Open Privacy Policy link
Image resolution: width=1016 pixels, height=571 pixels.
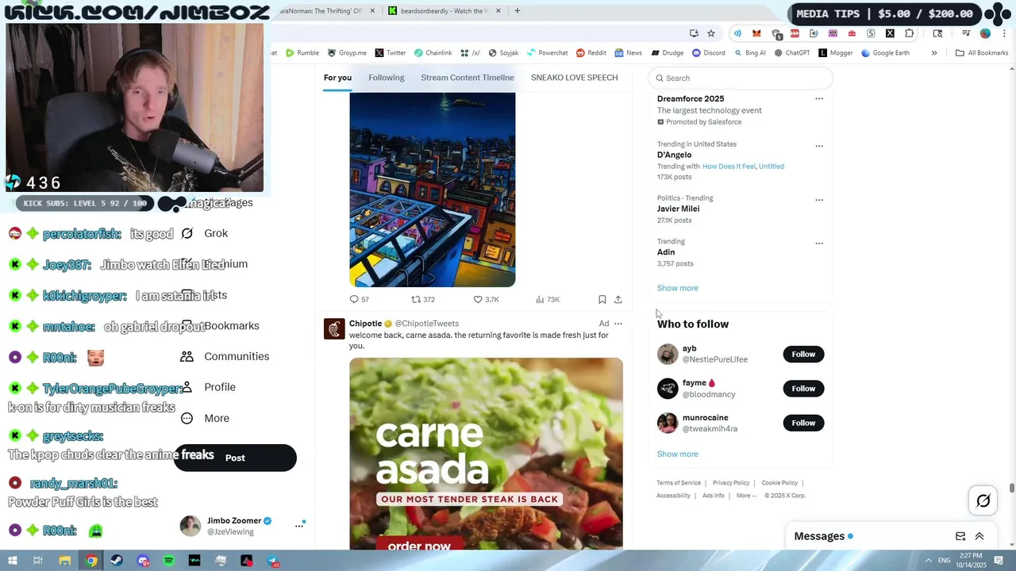tap(731, 483)
